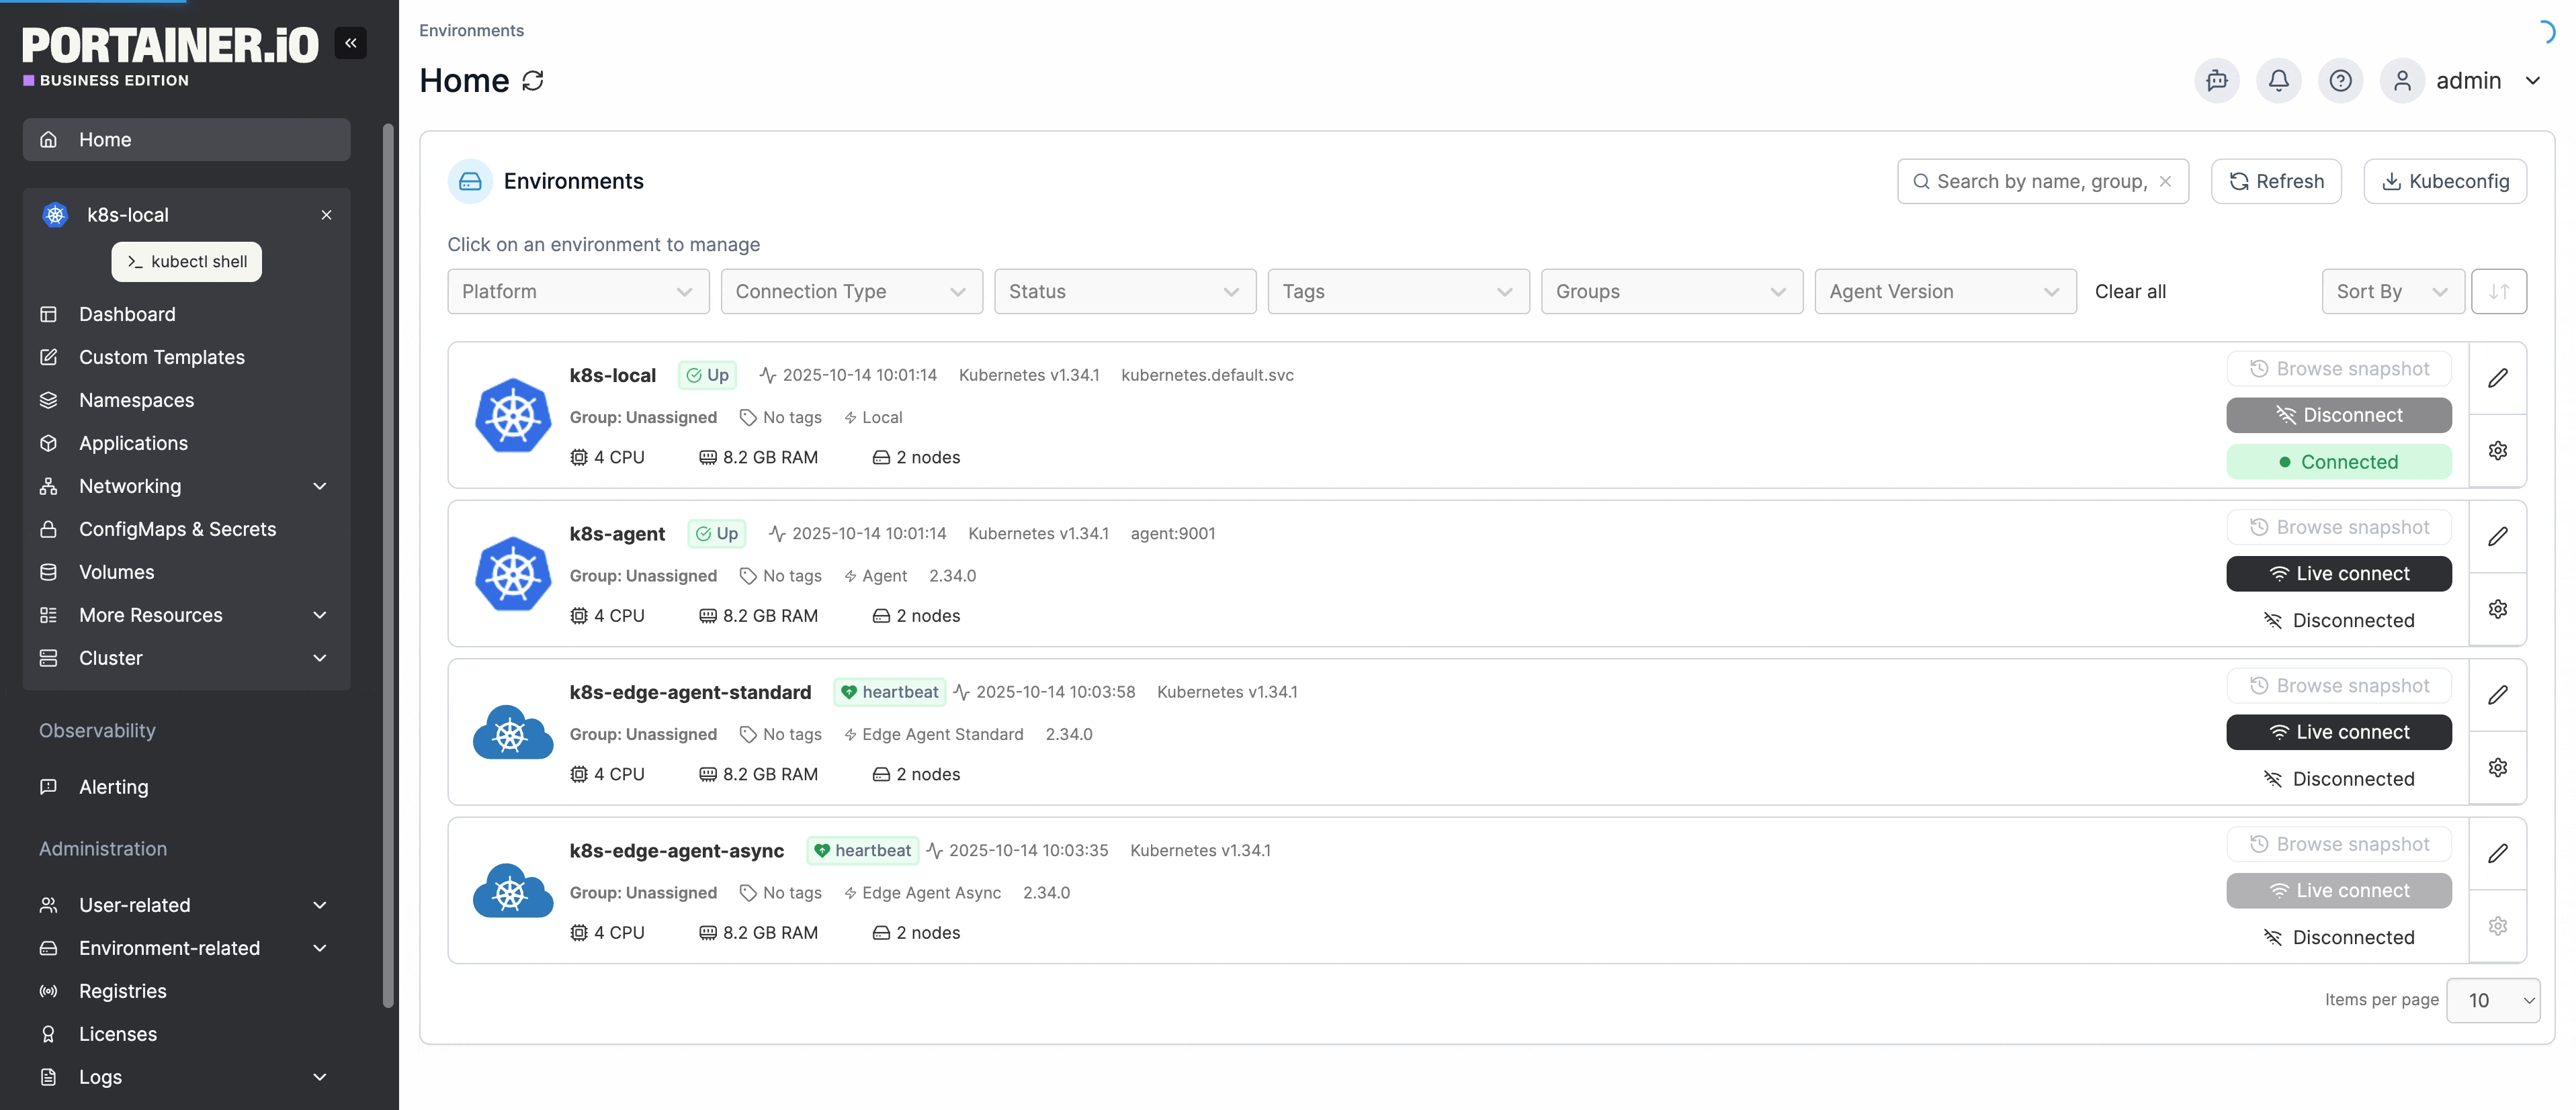Go to ConfigMaps & Secrets page
This screenshot has height=1110, width=2576.
pyautogui.click(x=177, y=528)
